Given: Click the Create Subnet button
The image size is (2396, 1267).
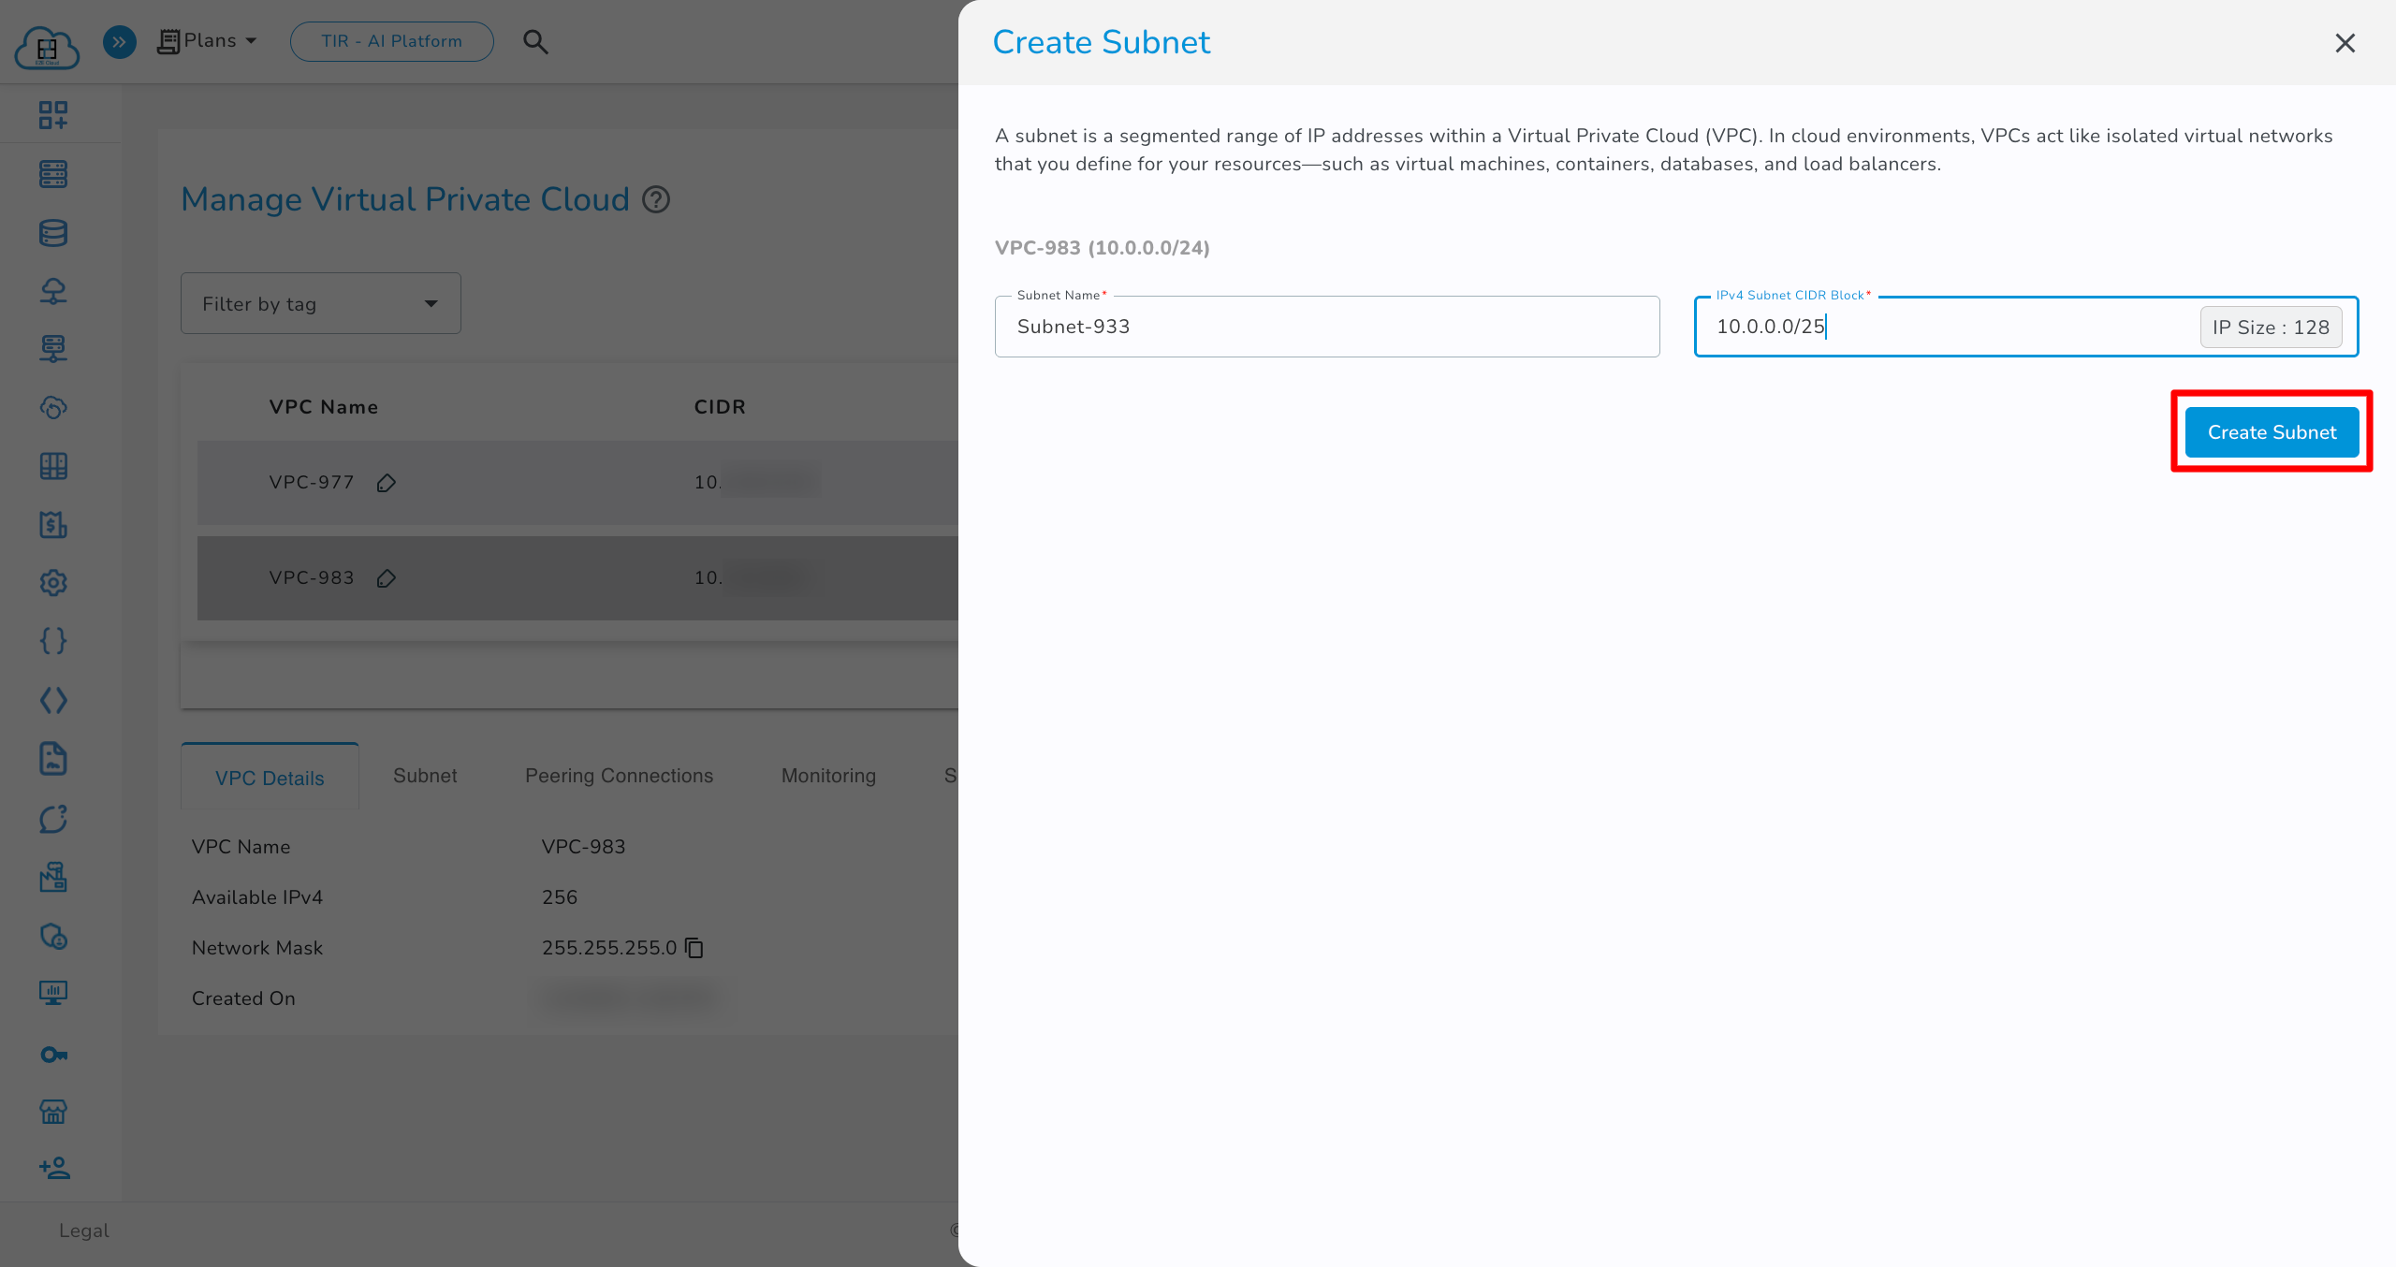Looking at the screenshot, I should 2272,431.
